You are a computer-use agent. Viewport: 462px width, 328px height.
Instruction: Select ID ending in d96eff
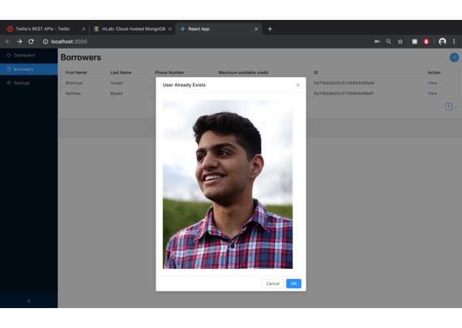(343, 93)
